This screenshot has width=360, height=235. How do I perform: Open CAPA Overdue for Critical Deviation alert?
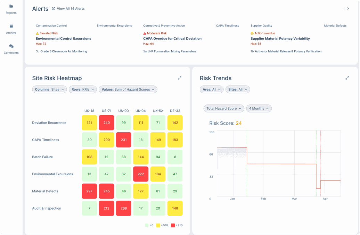172,39
